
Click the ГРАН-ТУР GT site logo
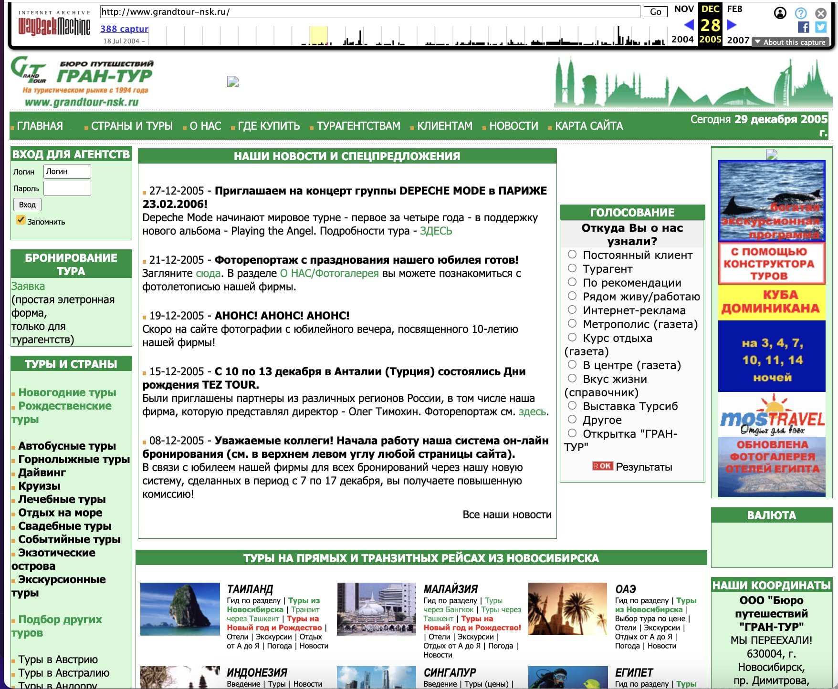point(82,82)
